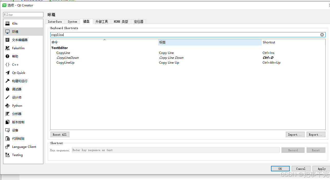Click the Copy Line Down label cell
Viewport: 330px width, 180px height.
click(171, 58)
